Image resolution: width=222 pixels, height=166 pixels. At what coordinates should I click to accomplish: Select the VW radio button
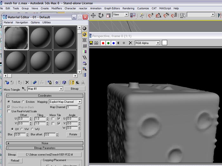click(x=22, y=129)
